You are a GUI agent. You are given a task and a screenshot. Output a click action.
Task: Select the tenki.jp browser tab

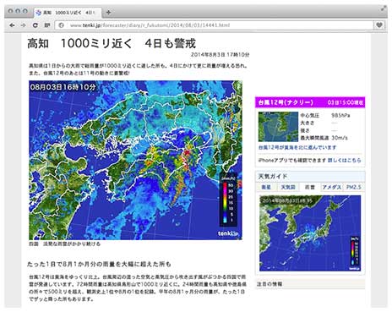point(67,13)
